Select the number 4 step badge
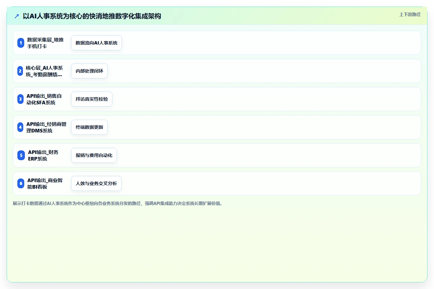This screenshot has width=434, height=289. click(20, 127)
